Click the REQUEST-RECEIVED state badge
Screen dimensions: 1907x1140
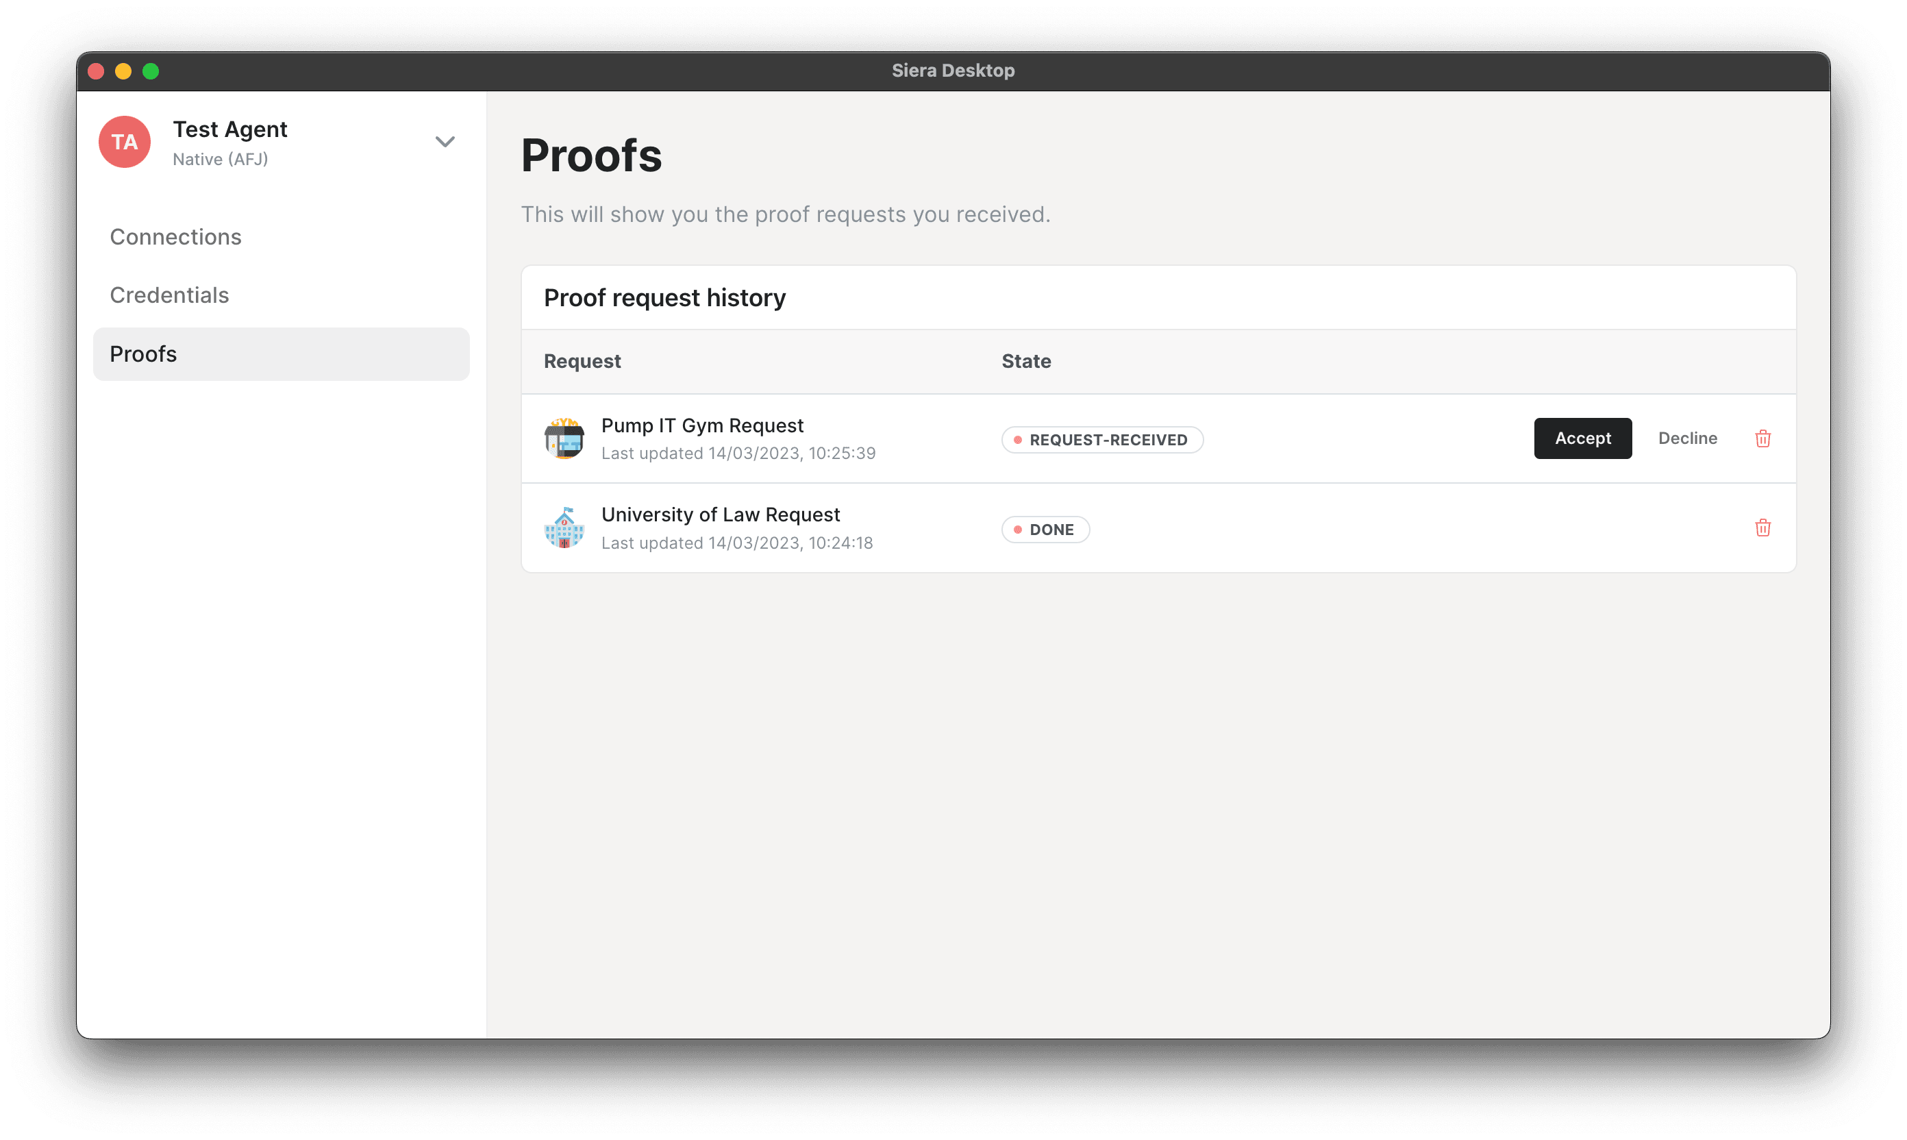pos(1101,441)
